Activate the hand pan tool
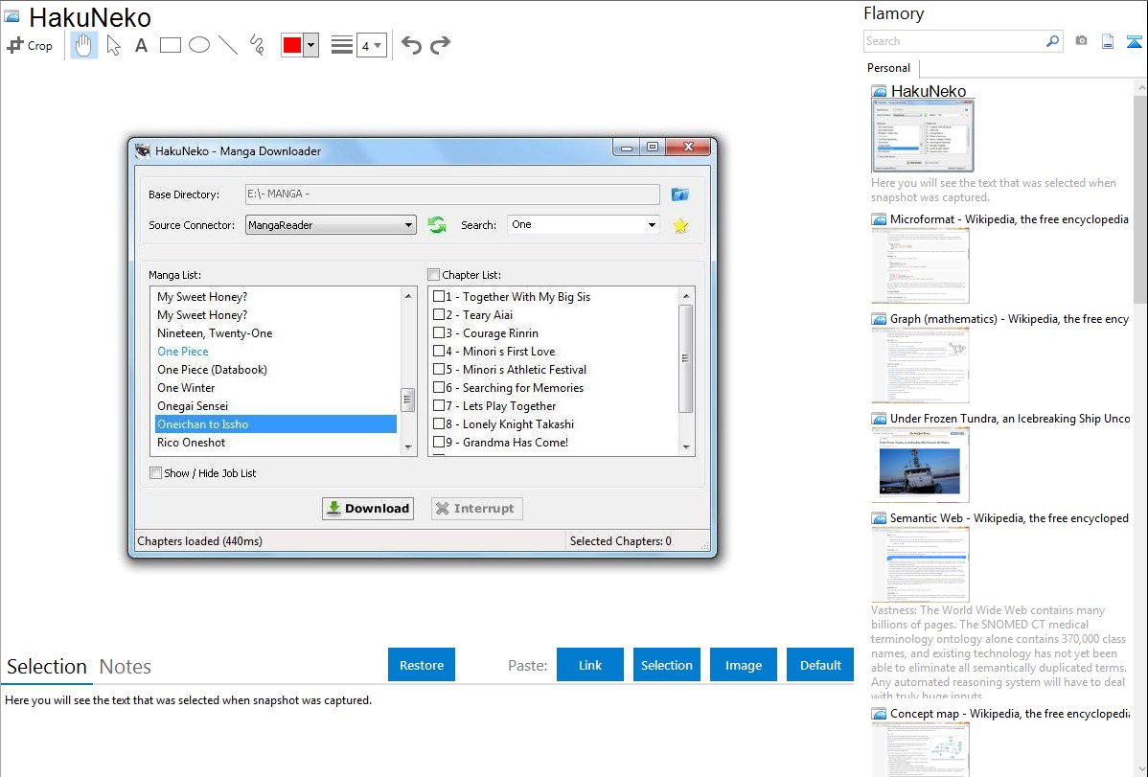This screenshot has height=777, width=1148. (x=83, y=45)
